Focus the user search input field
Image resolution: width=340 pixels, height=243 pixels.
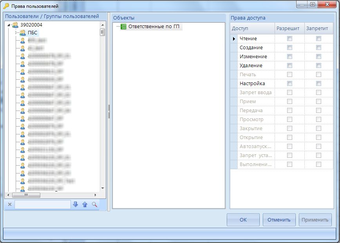[42, 204]
